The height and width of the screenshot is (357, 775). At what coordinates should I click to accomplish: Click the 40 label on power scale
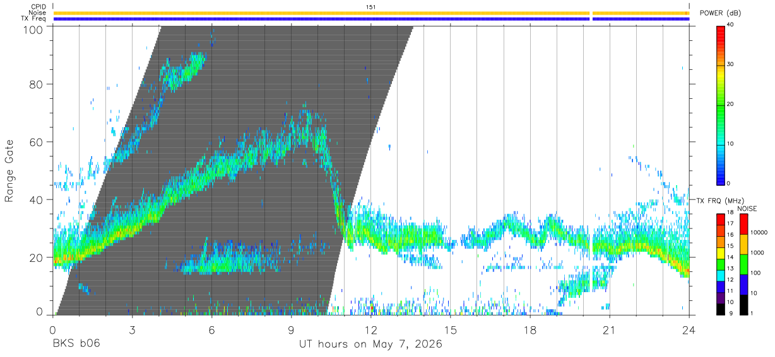tap(731, 26)
